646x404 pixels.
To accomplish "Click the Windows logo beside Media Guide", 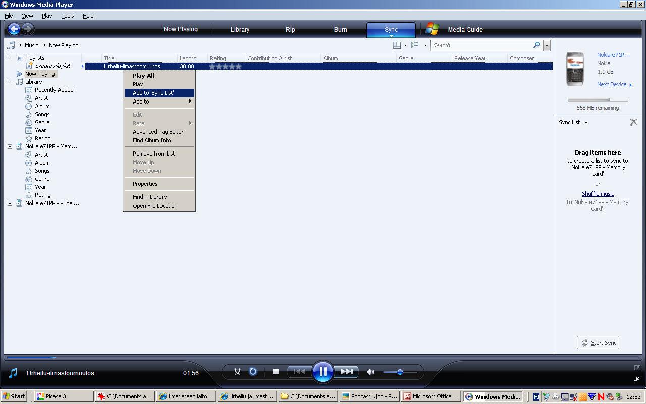I will 432,29.
